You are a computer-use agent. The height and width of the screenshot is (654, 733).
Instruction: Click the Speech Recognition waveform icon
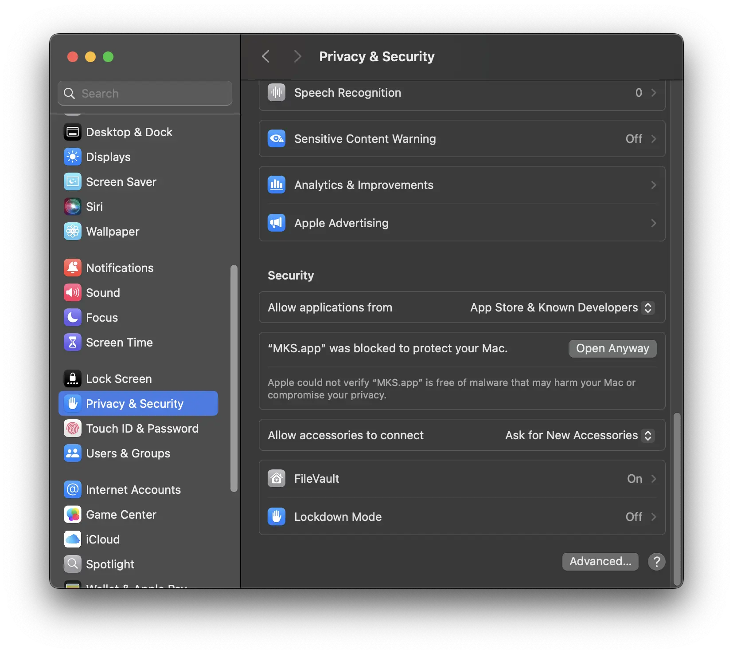click(277, 92)
